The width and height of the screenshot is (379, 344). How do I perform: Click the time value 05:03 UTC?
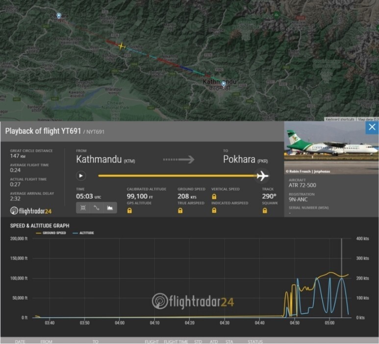point(88,196)
